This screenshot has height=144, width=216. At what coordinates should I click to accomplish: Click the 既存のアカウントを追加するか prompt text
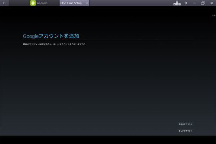pyautogui.click(x=54, y=44)
